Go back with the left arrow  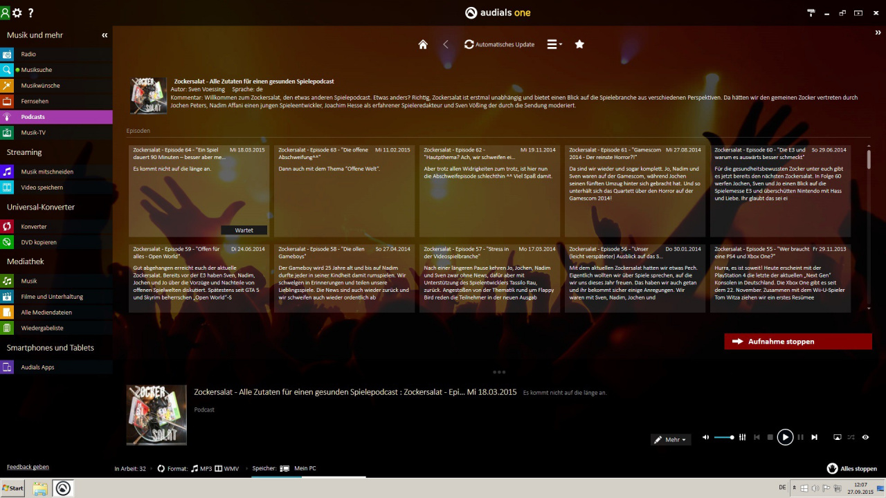click(x=445, y=44)
